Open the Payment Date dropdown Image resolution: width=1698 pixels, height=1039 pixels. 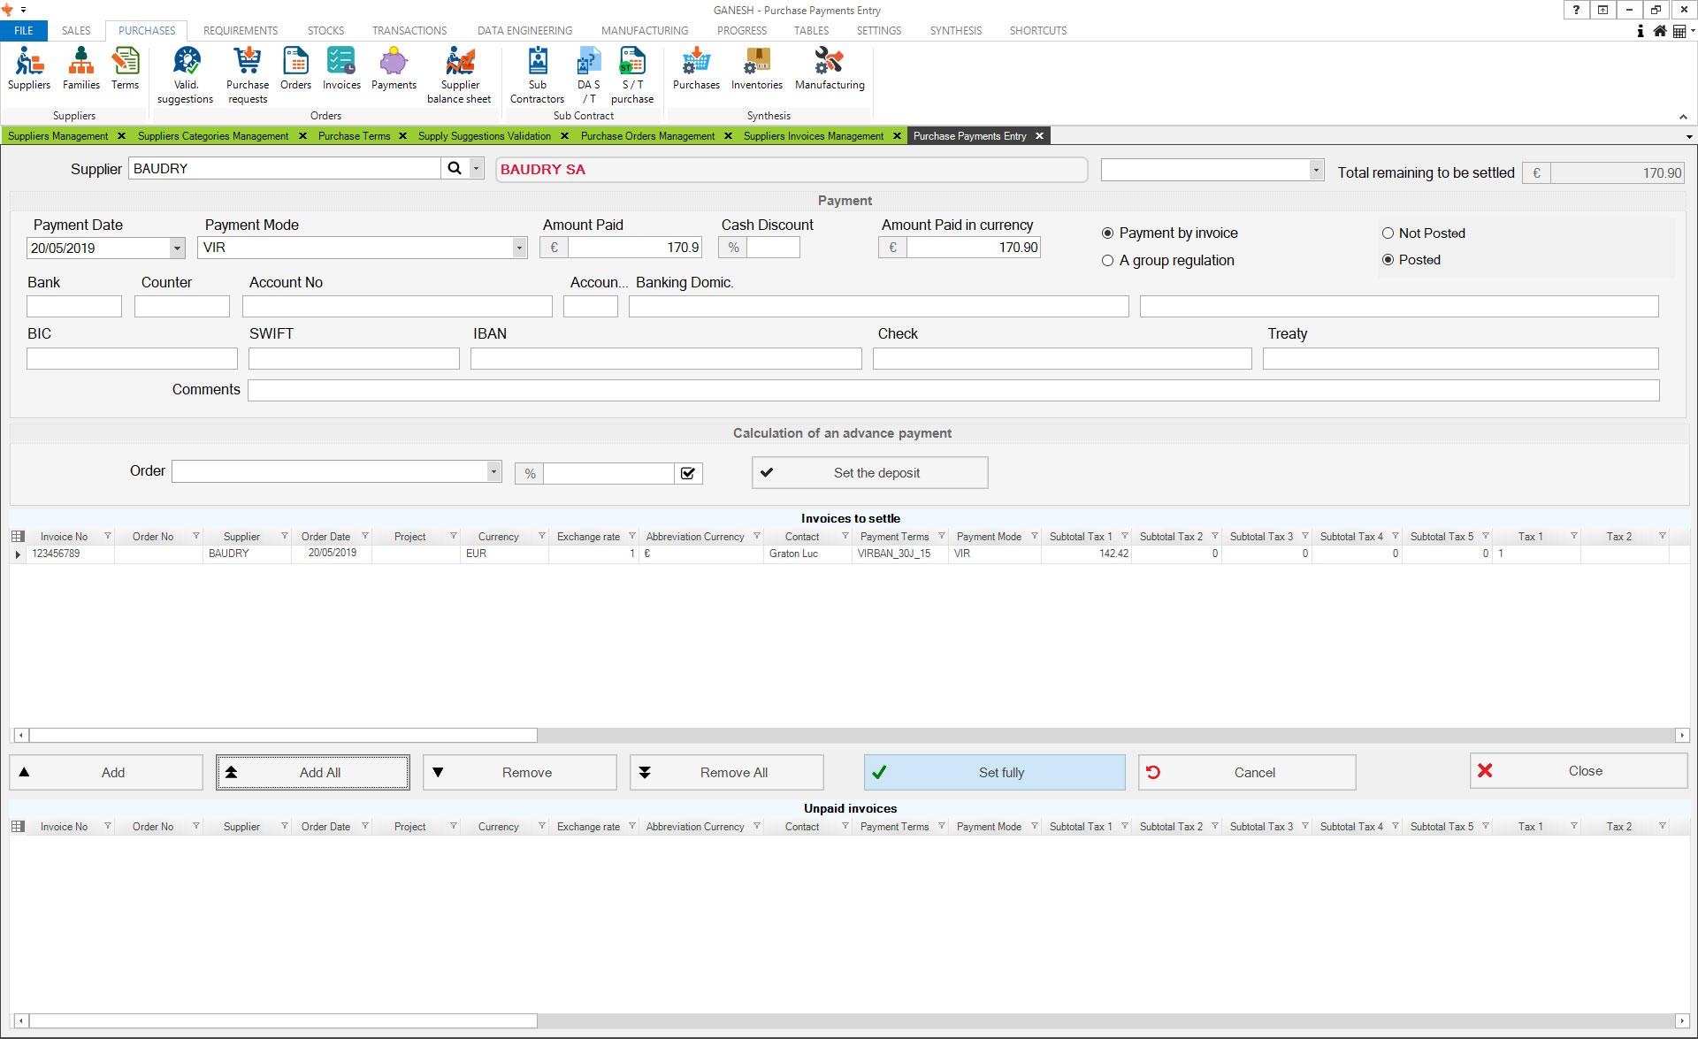click(x=177, y=248)
